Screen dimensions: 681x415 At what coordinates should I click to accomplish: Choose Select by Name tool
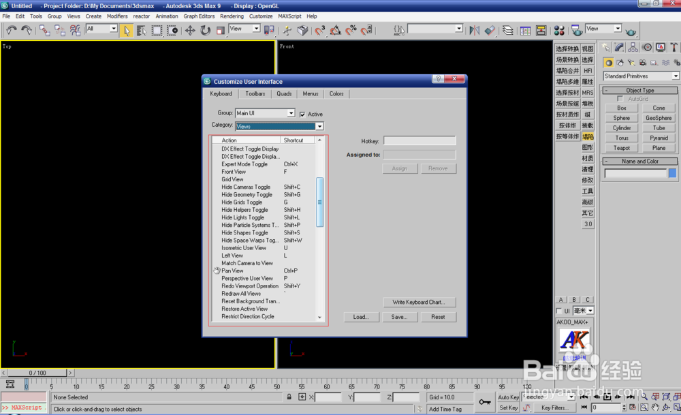[x=142, y=30]
